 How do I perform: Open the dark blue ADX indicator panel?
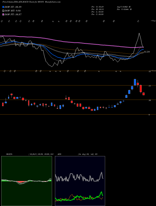pyautogui.click(x=80, y=181)
